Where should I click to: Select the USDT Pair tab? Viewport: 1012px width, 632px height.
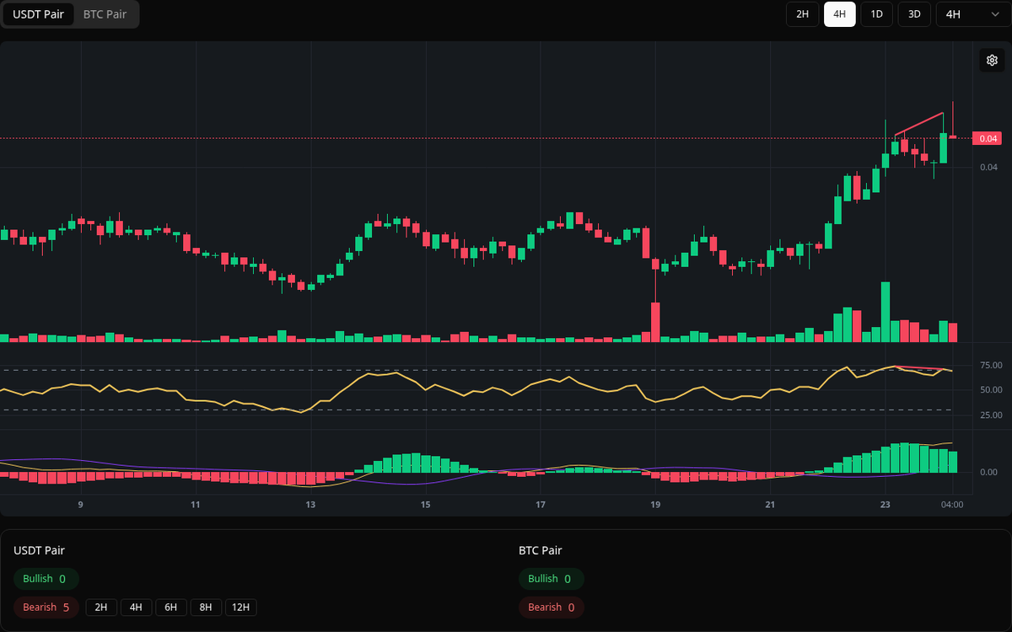click(x=38, y=14)
